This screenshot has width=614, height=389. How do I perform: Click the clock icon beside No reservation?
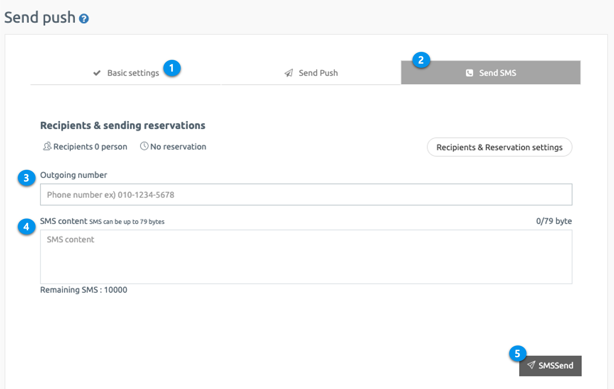point(144,146)
